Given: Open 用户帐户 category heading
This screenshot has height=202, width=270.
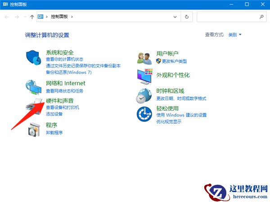Looking at the screenshot, I should point(167,54).
